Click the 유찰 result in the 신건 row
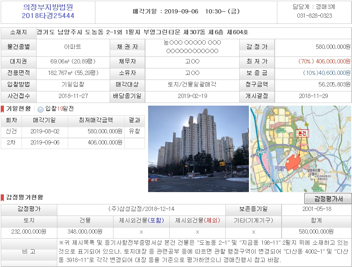 coord(135,131)
